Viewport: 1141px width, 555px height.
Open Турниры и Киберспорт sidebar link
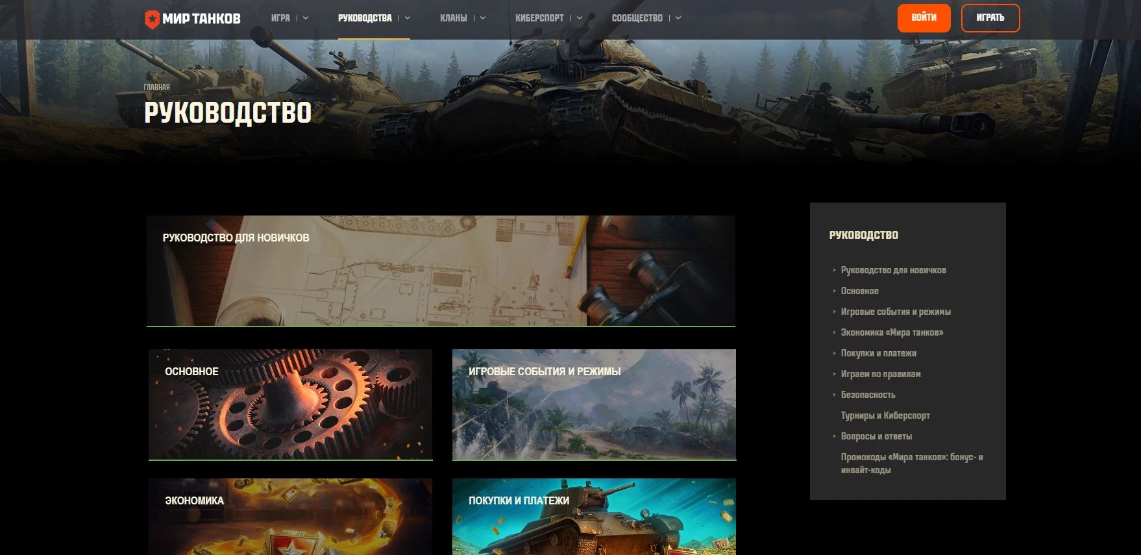885,415
